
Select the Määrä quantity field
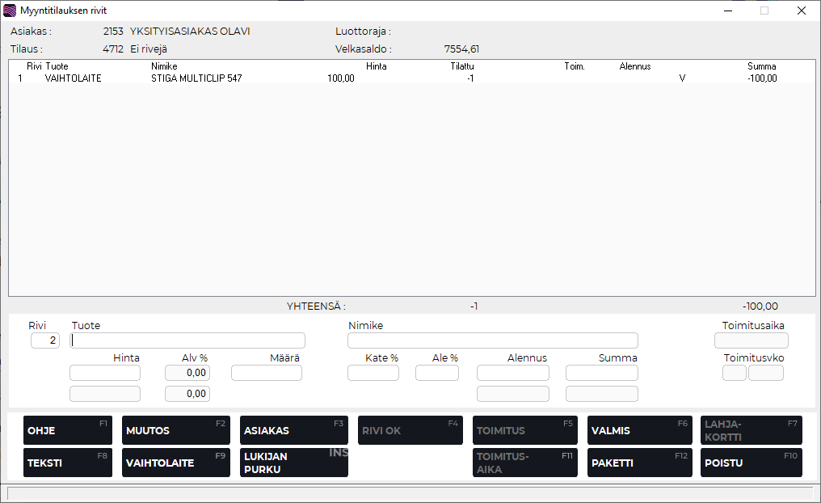267,373
